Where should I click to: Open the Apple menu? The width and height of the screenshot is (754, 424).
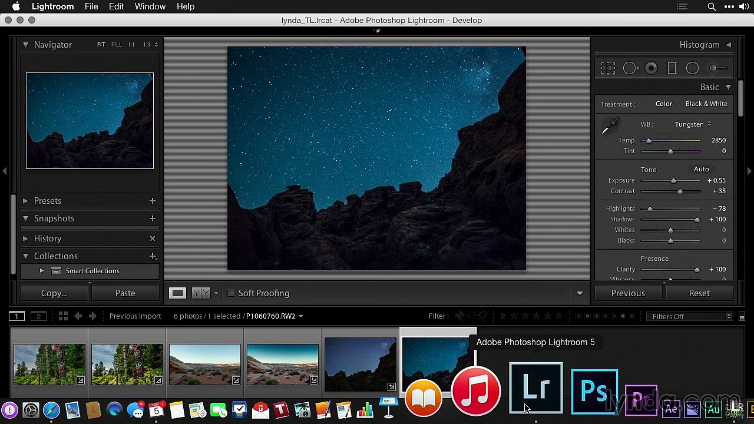click(x=16, y=6)
